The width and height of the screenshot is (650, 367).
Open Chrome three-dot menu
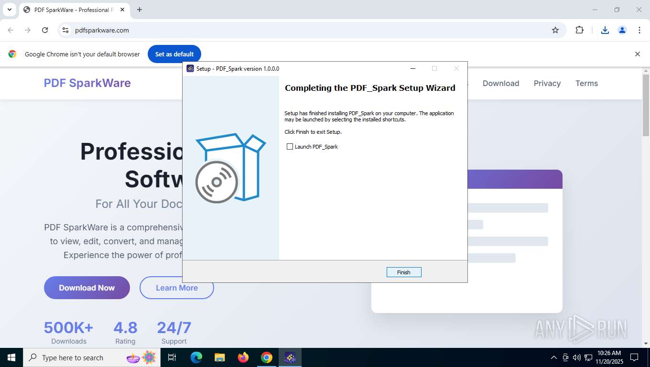tap(639, 30)
